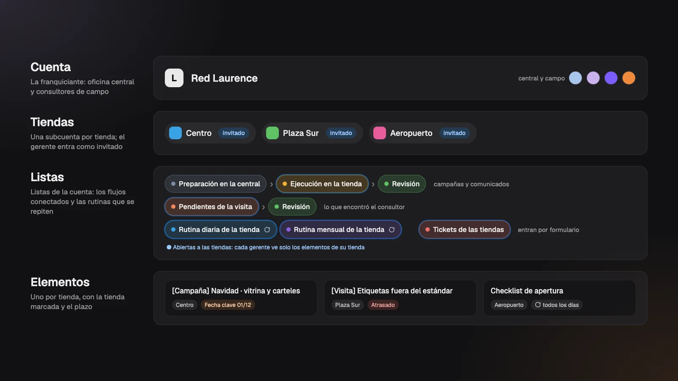678x381 pixels.
Task: Click the invitado badge on Centro
Action: [x=233, y=133]
